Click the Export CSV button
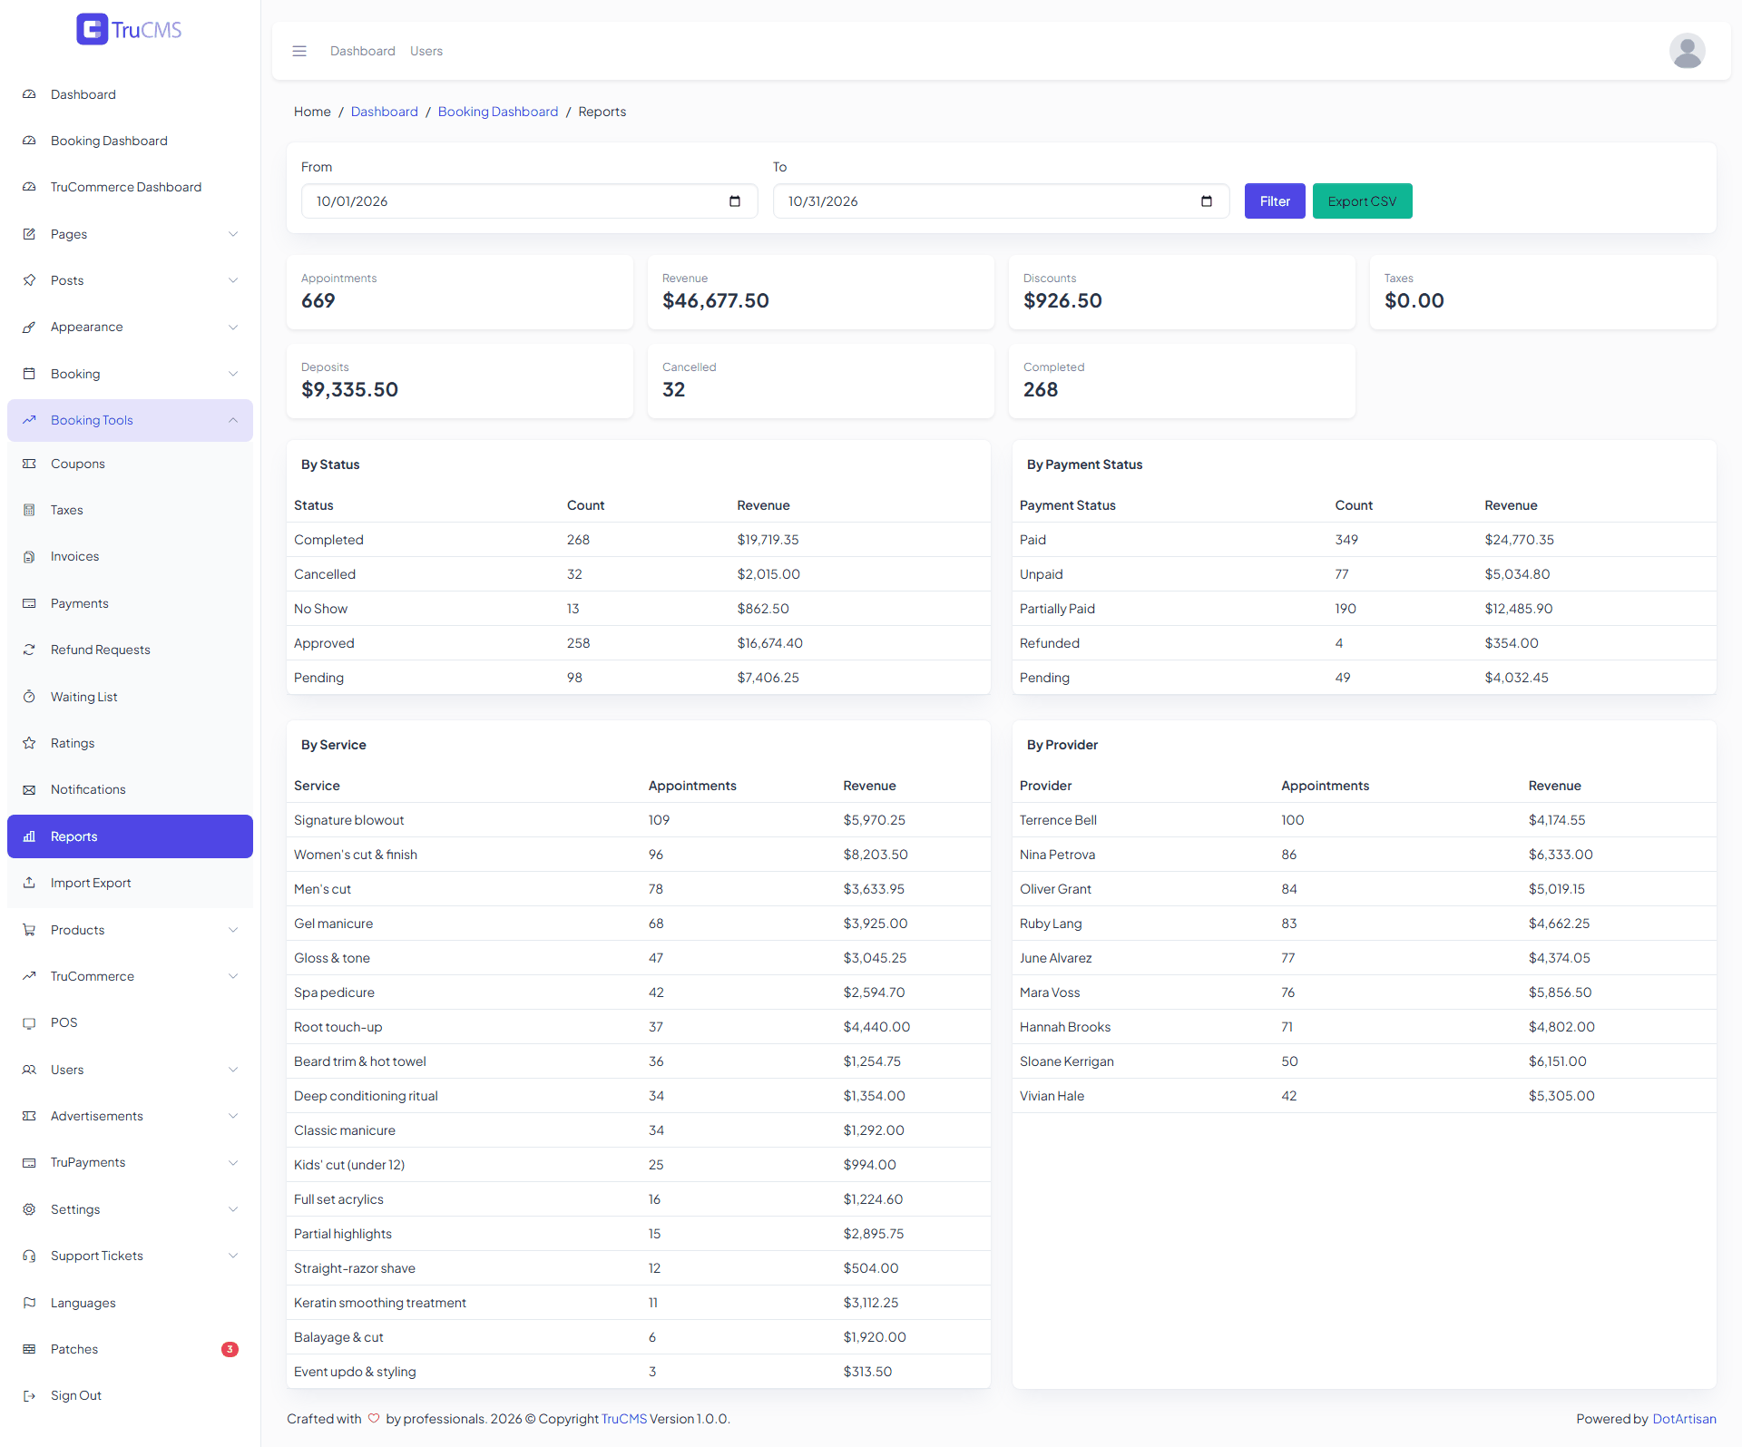The height and width of the screenshot is (1447, 1742). (1362, 201)
